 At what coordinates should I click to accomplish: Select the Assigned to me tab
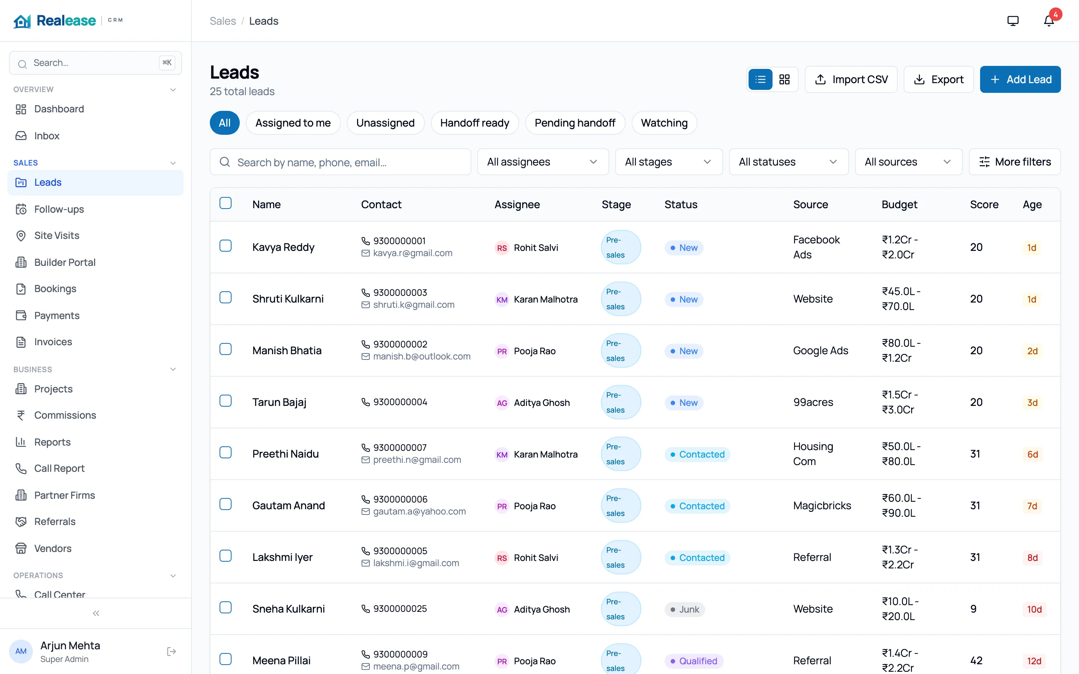point(293,123)
